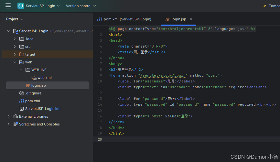280x162 pixels.
Task: Click the web.xml file icon
Action: tap(34, 78)
